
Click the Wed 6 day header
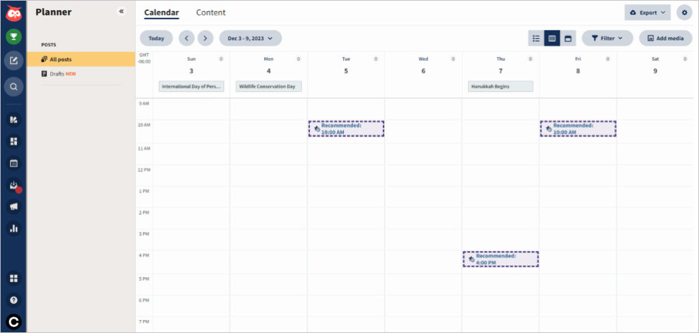423,66
